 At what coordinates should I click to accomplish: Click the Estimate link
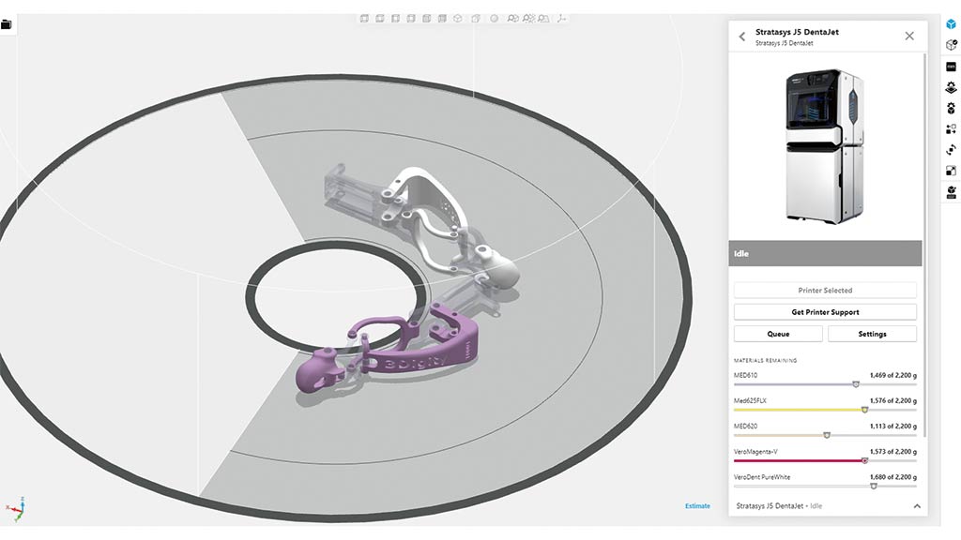click(x=697, y=506)
